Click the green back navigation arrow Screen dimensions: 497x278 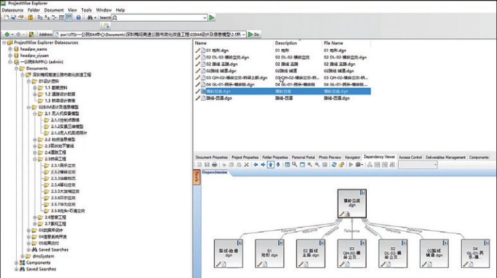tap(7, 34)
